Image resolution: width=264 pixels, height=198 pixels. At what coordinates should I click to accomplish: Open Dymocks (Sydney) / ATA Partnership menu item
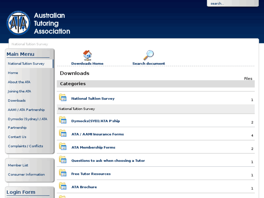point(28,123)
